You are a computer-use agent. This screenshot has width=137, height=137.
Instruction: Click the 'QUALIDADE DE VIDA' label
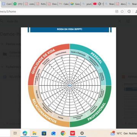43,61
